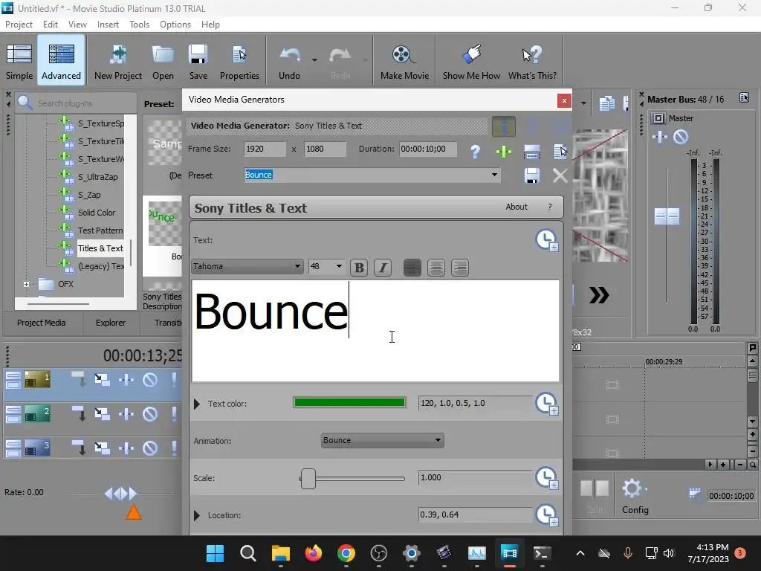Screen dimensions: 761x571
Task: Click the green Text color swatch
Action: pos(349,402)
